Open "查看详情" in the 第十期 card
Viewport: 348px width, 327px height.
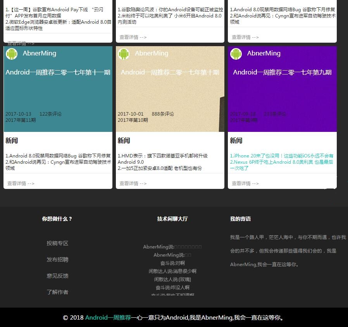point(133,183)
